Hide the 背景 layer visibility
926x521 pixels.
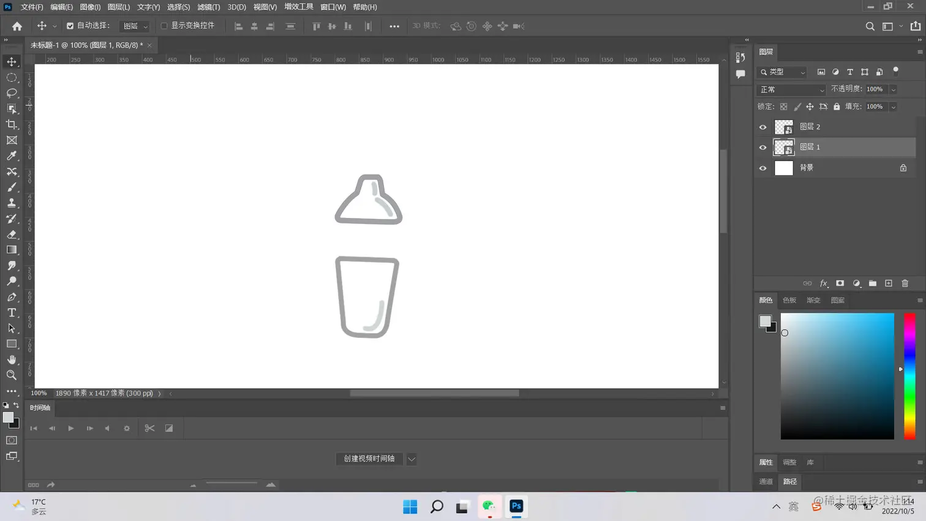[x=762, y=168]
